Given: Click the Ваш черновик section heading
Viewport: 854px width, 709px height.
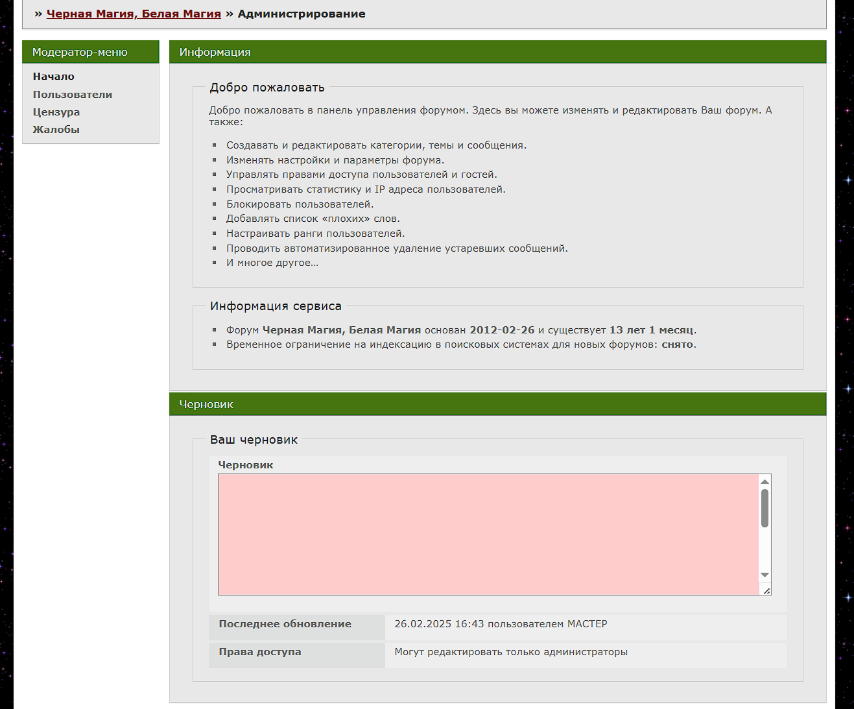Looking at the screenshot, I should coord(254,440).
